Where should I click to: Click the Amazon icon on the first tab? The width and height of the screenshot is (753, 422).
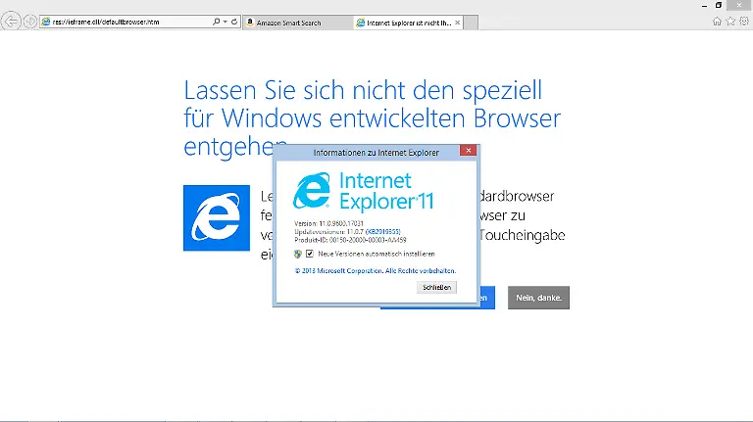[x=250, y=23]
